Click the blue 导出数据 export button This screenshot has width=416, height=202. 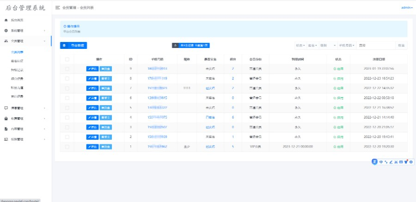(73, 45)
